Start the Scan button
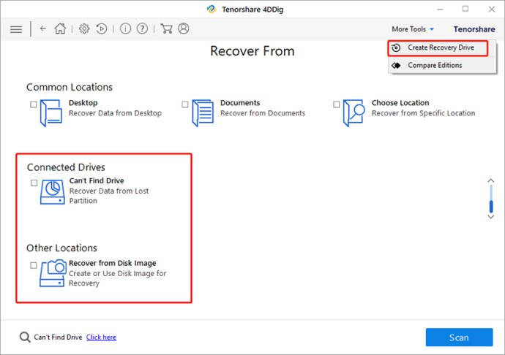This screenshot has height=355, width=505. (459, 337)
